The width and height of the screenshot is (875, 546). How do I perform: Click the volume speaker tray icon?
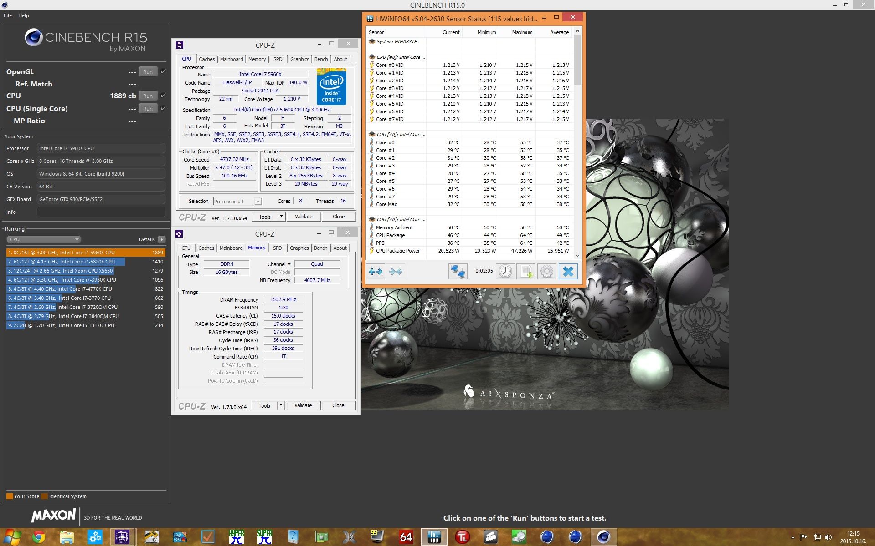coord(829,537)
